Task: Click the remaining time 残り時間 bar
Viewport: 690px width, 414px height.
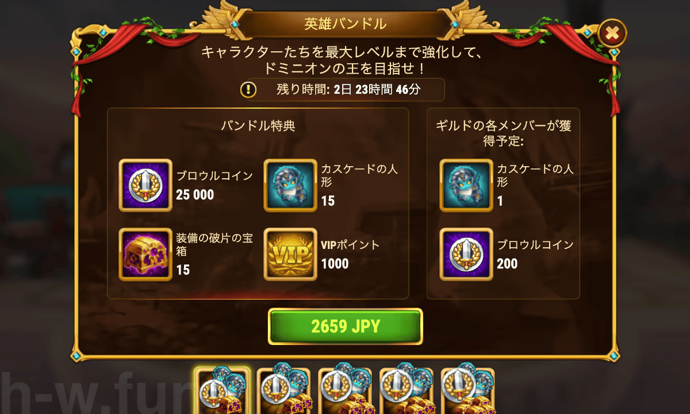Action: pos(343,90)
